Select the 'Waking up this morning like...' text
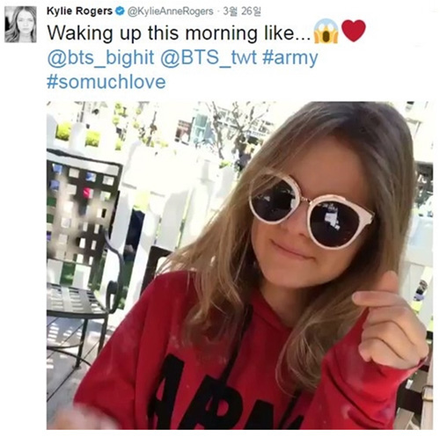This screenshot has height=437, width=440. [179, 33]
